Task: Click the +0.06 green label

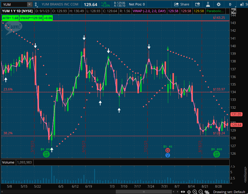Action: click(x=48, y=18)
